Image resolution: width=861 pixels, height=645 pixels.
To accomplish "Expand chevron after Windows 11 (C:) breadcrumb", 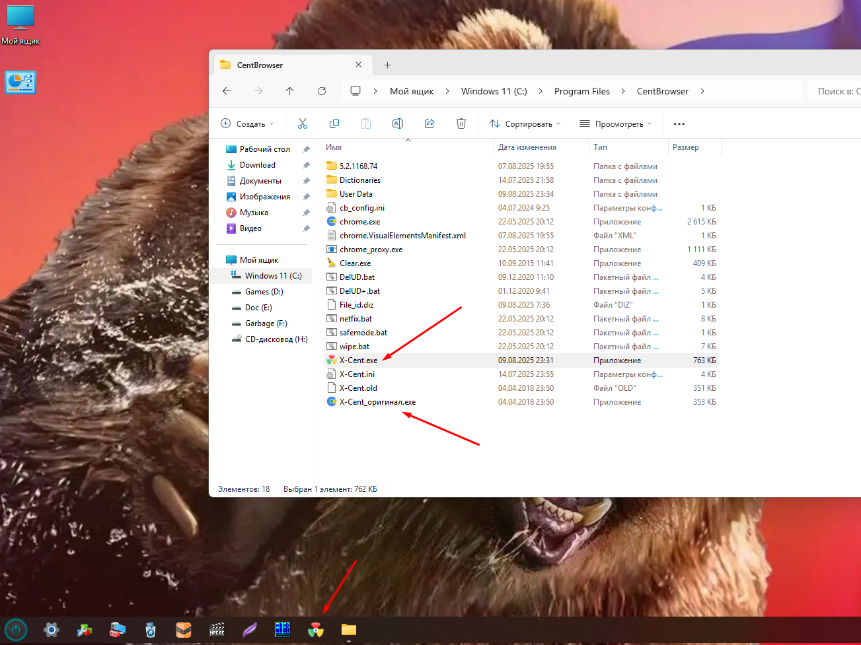I will (541, 91).
